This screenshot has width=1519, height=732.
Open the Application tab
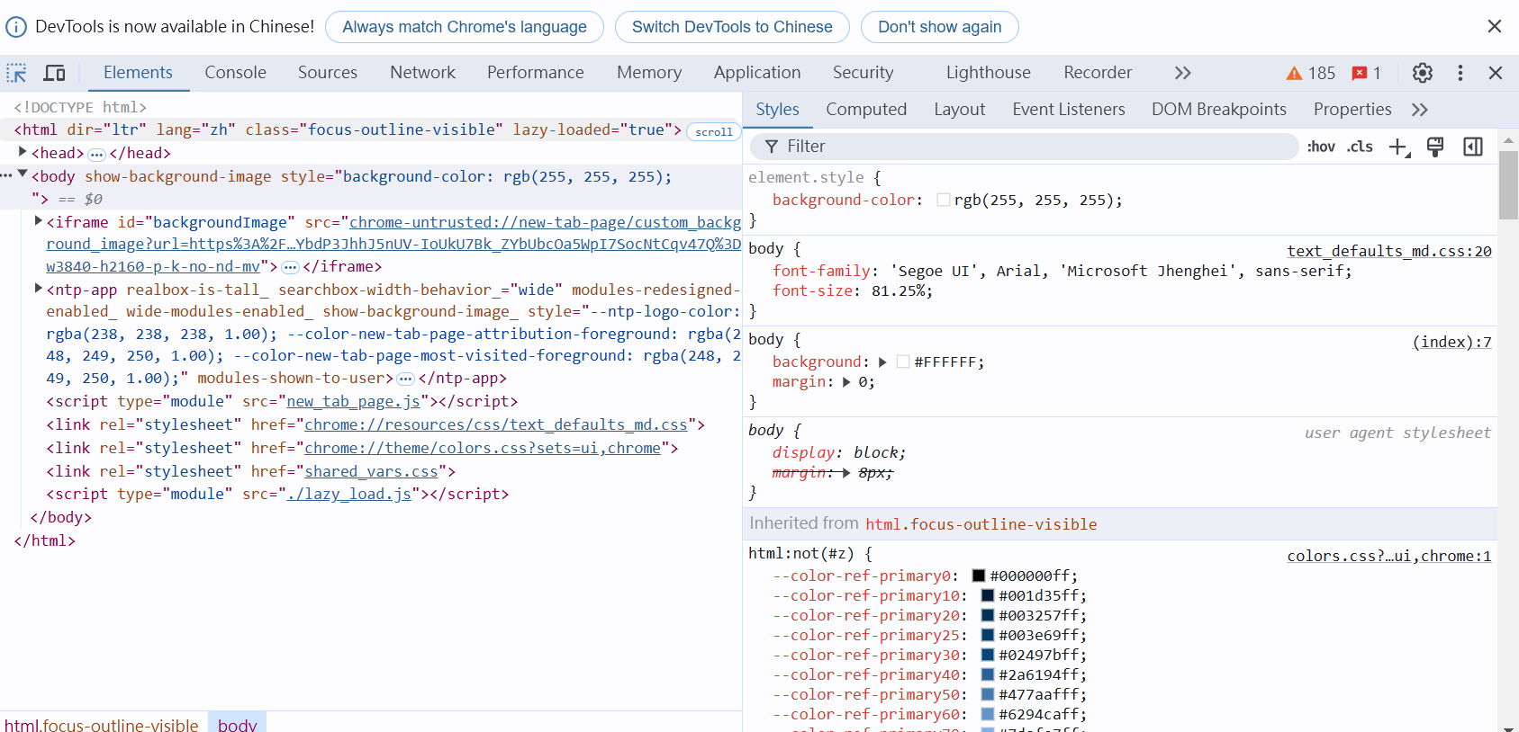757,73
